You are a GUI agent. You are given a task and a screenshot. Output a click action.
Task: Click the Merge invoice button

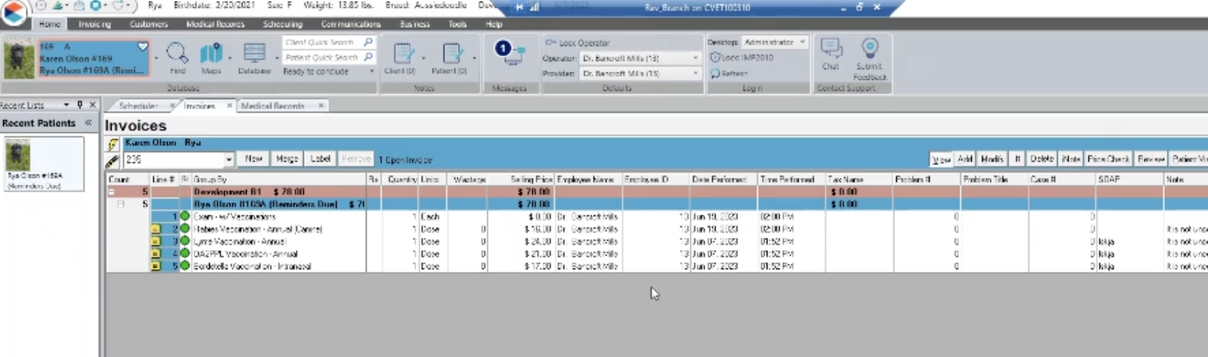(x=286, y=159)
